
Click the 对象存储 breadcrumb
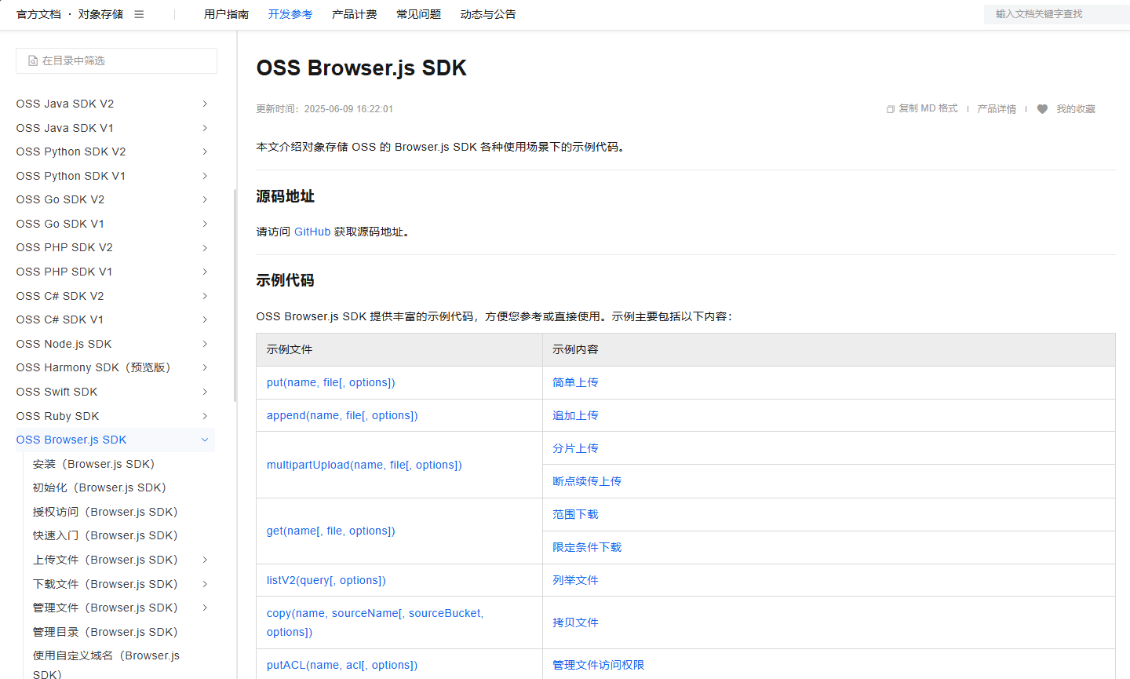100,14
